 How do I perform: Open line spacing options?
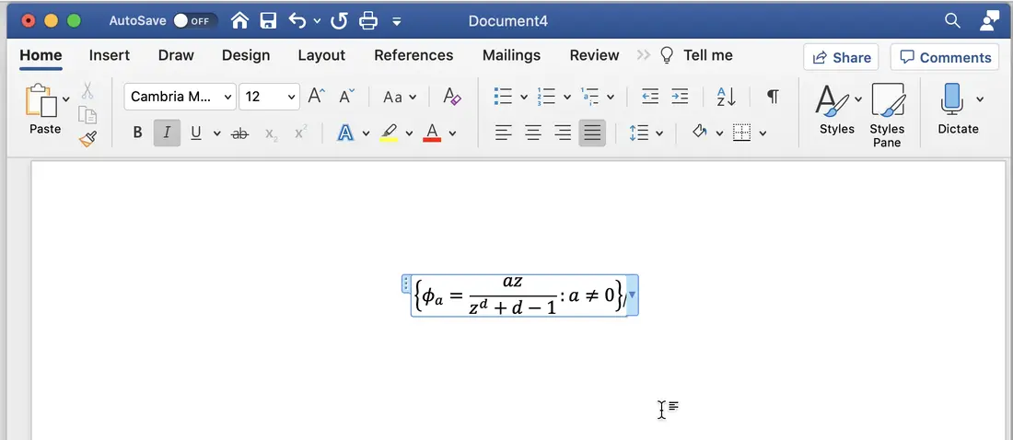pos(638,133)
